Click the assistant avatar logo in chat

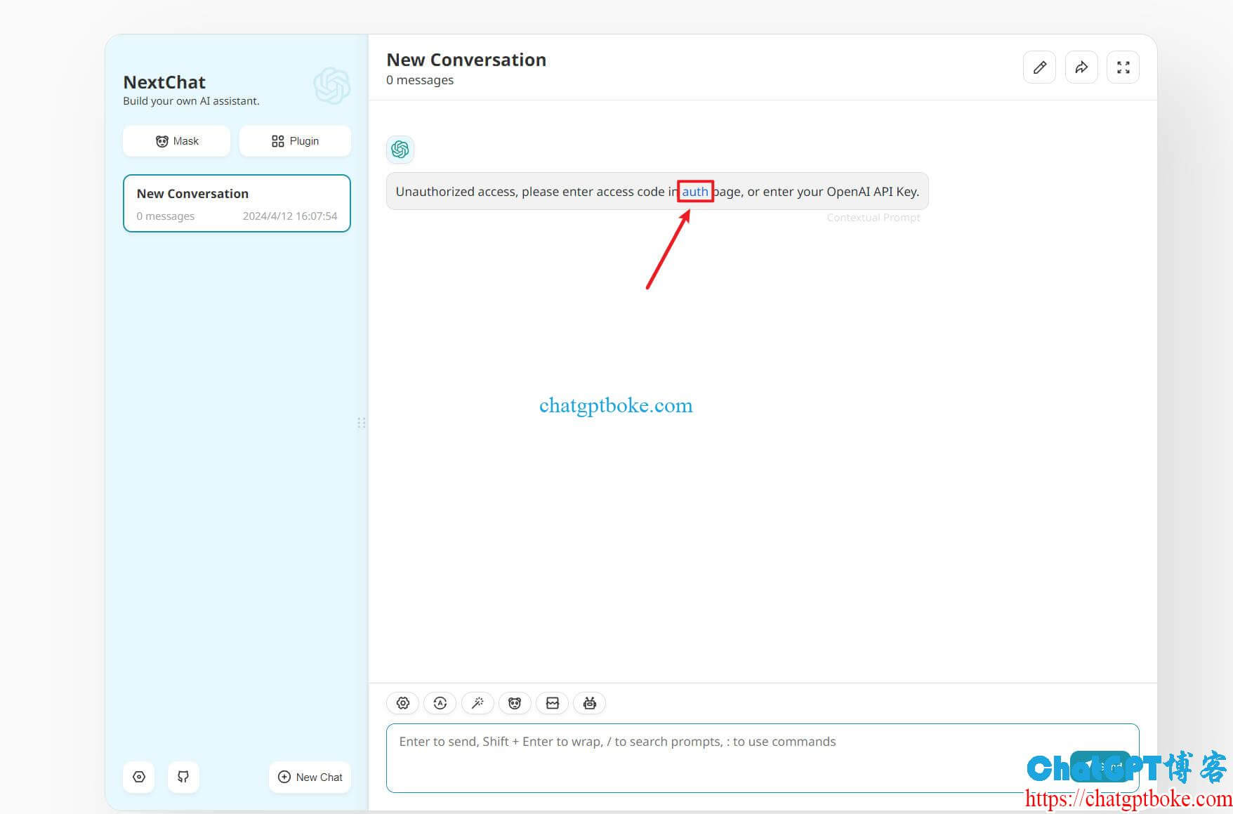[400, 149]
